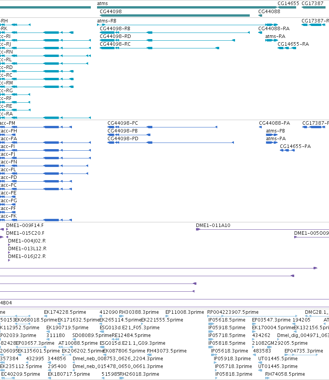Click the CG44098 gene span bar
This screenshot has width=329, height=380.
(x=175, y=15)
